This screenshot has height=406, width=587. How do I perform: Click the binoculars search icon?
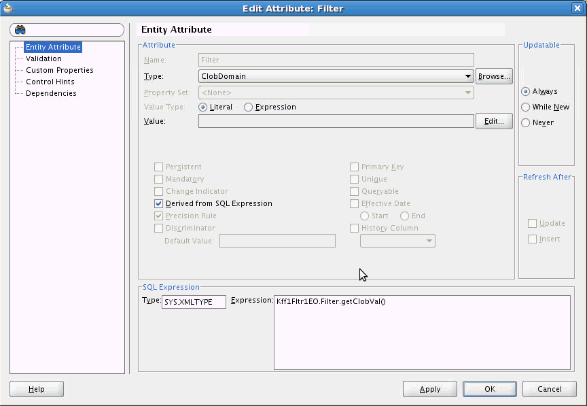tap(20, 30)
